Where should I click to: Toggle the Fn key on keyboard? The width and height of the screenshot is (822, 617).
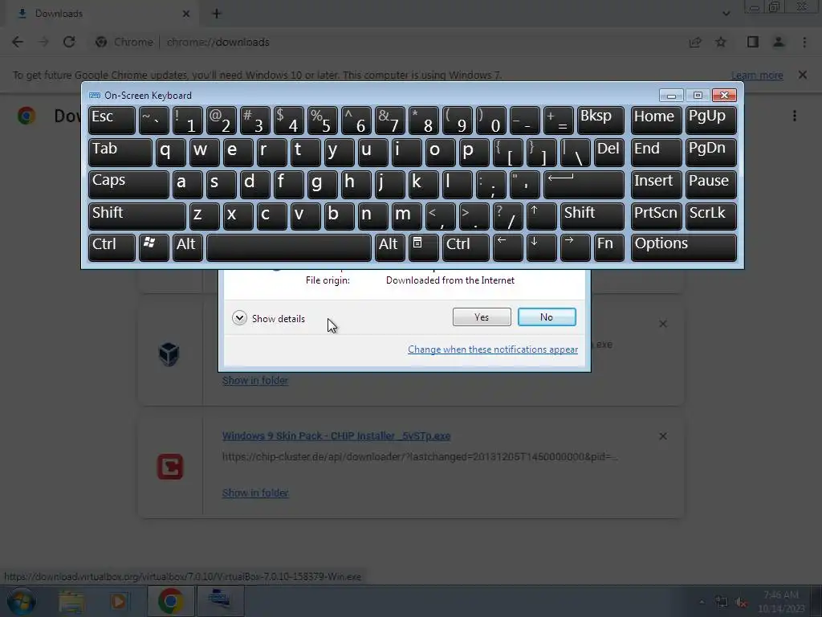tap(608, 247)
